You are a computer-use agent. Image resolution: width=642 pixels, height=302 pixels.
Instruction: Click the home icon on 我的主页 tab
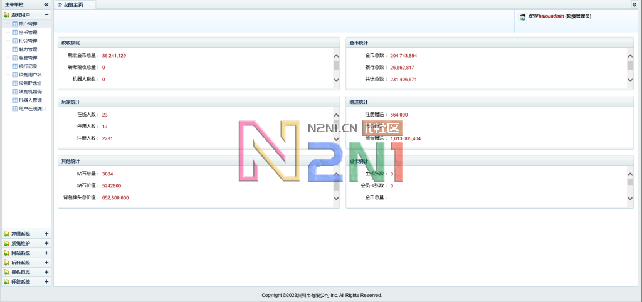click(60, 4)
